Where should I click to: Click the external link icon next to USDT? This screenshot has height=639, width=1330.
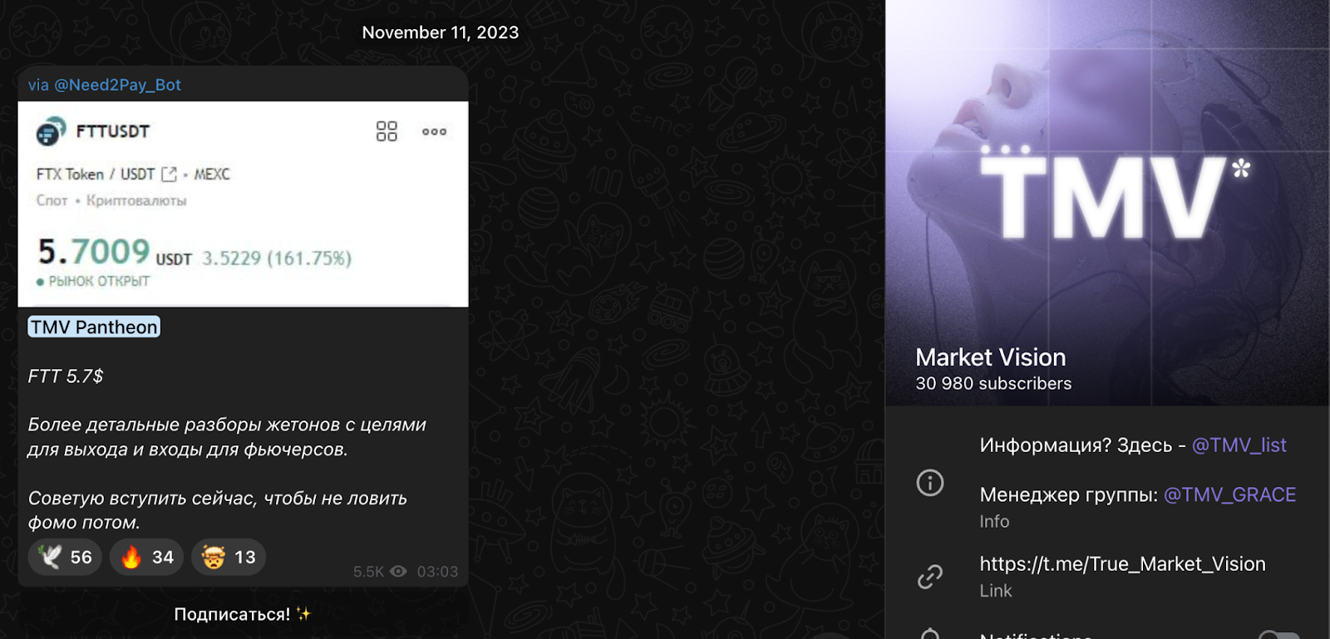pyautogui.click(x=170, y=174)
